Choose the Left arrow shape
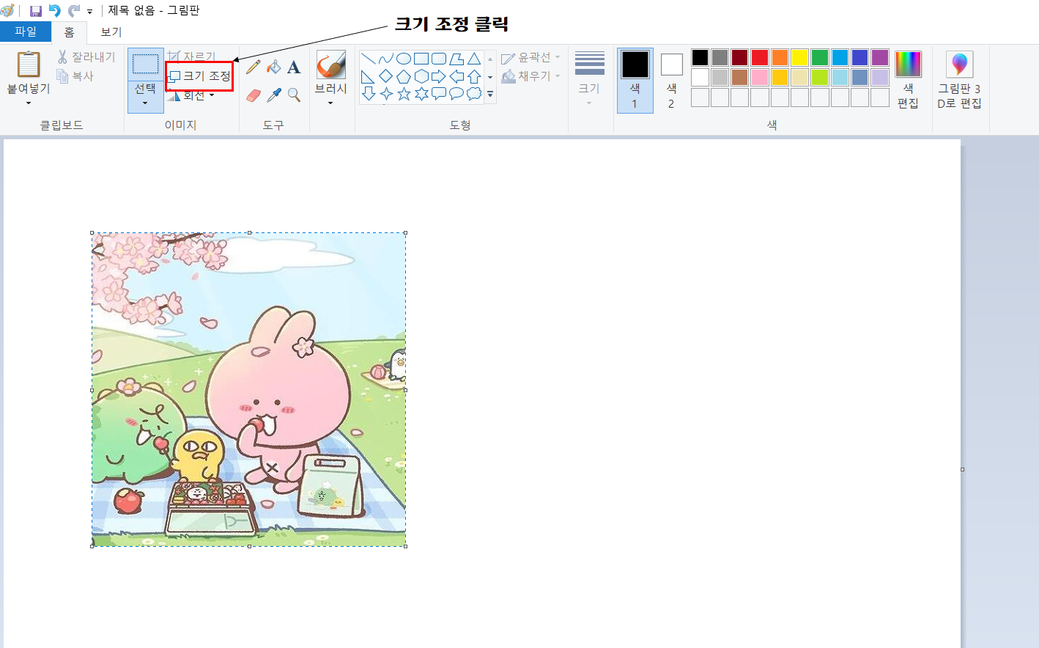The height and width of the screenshot is (648, 1039). [x=456, y=76]
